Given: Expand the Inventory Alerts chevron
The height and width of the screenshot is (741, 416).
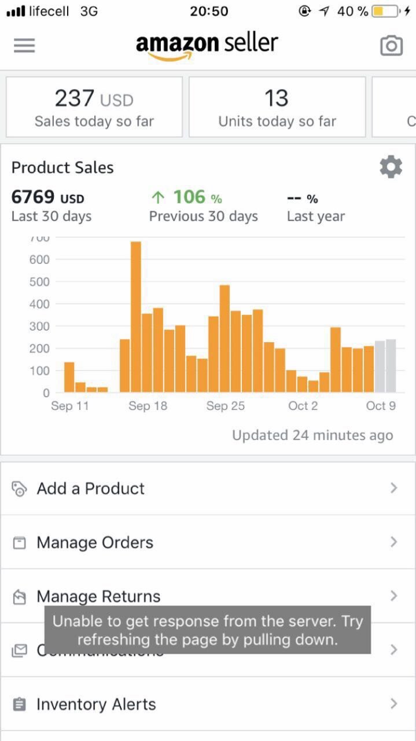Looking at the screenshot, I should pyautogui.click(x=393, y=703).
